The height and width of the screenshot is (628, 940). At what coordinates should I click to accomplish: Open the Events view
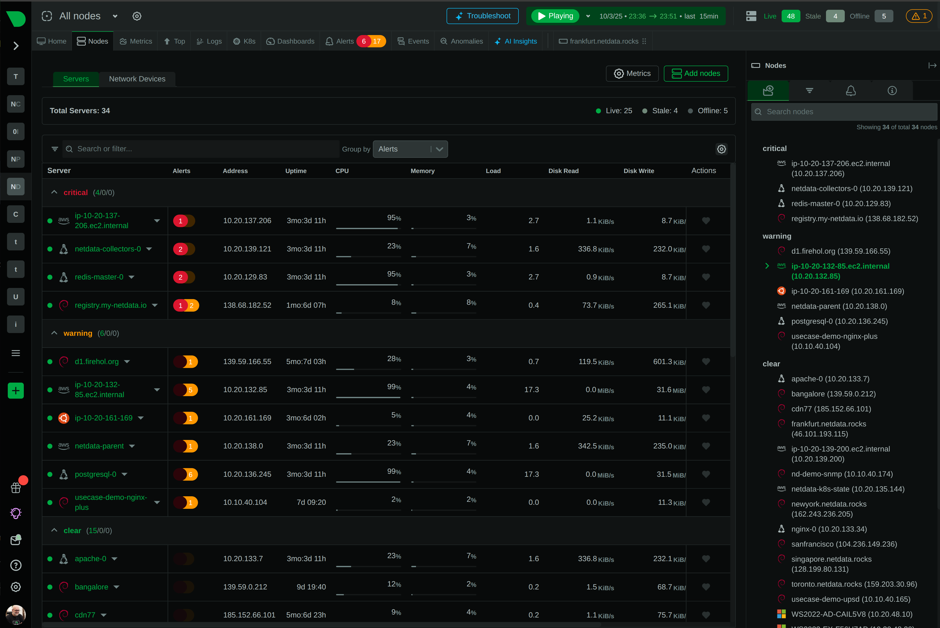[413, 41]
